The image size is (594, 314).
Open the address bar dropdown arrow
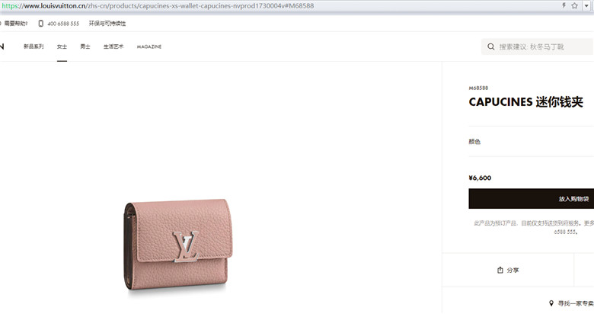tap(586, 5)
